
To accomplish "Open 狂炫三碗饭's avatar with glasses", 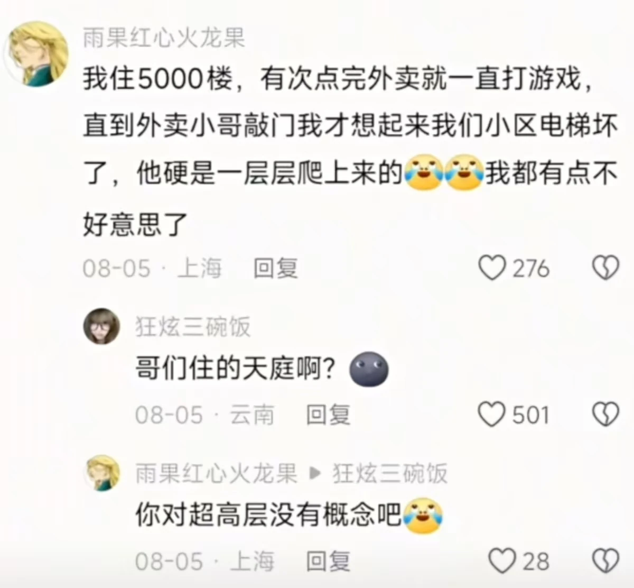I will click(x=101, y=326).
